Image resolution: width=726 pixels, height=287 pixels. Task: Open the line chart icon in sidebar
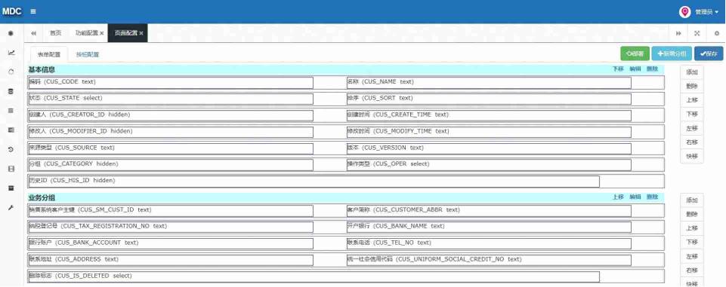pyautogui.click(x=11, y=53)
